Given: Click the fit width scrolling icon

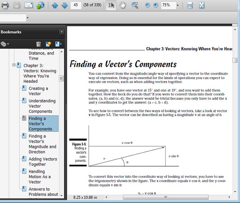Looking at the screenshot, I should pos(190,5).
